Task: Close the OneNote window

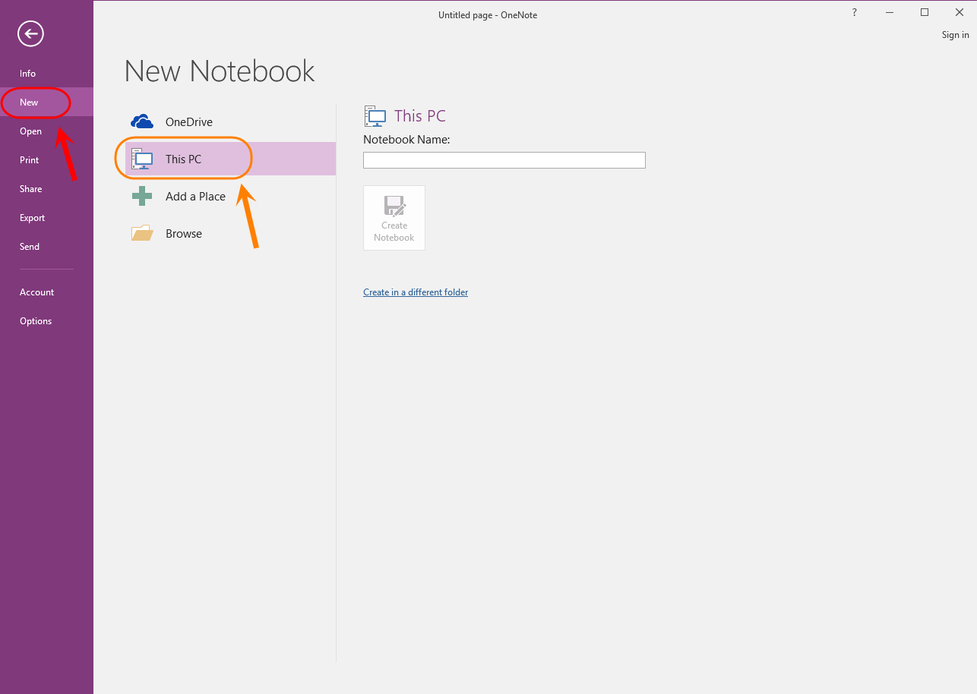Action: (960, 12)
